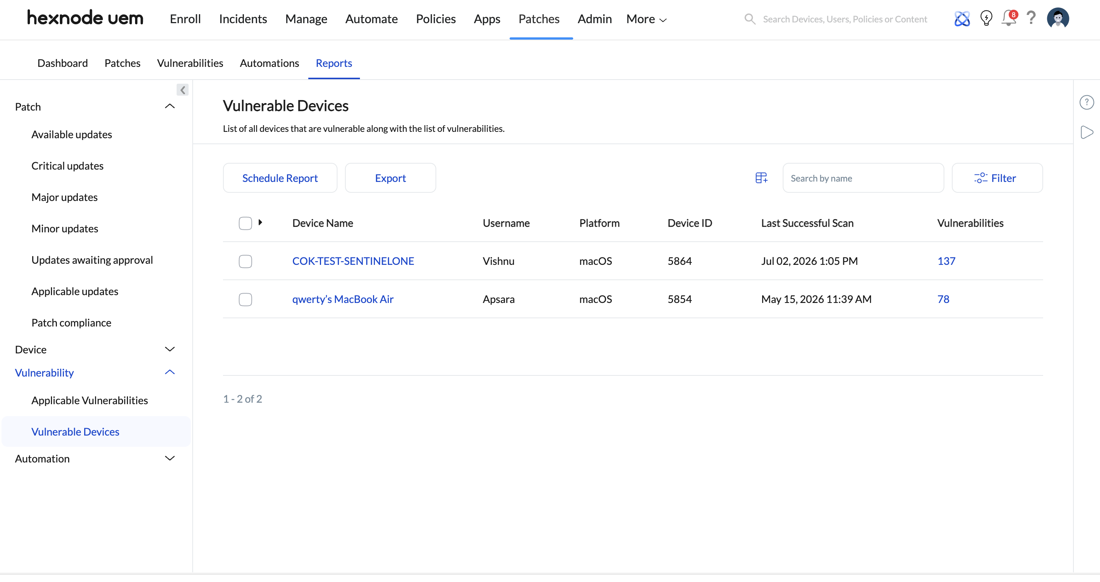Click the Device ID column header
This screenshot has width=1100, height=582.
point(690,223)
